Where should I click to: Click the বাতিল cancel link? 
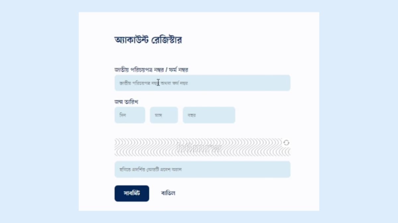click(168, 193)
